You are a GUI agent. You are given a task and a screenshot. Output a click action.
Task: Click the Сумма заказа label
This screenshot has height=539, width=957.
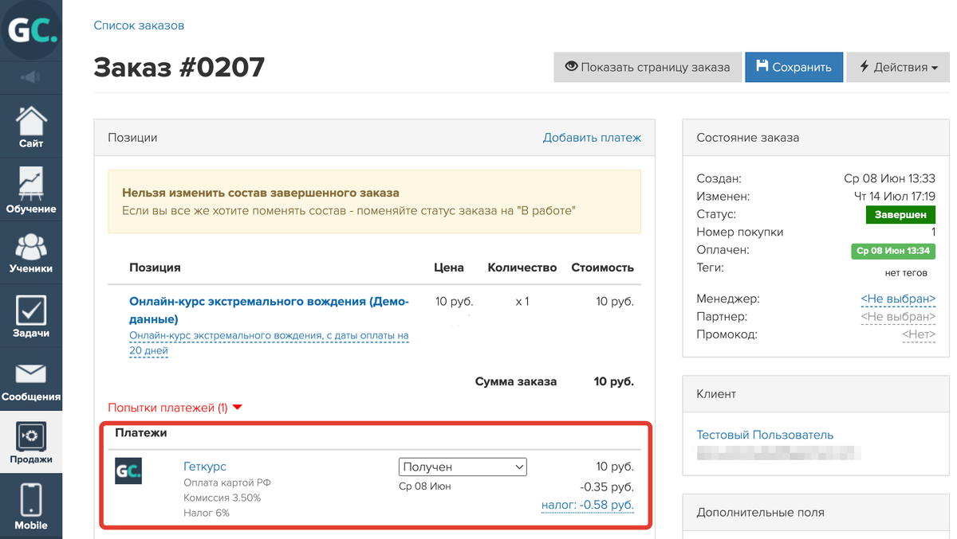click(x=515, y=381)
